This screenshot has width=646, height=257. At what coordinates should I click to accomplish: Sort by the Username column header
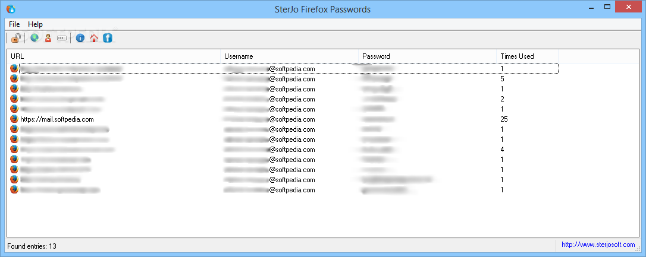tap(289, 56)
